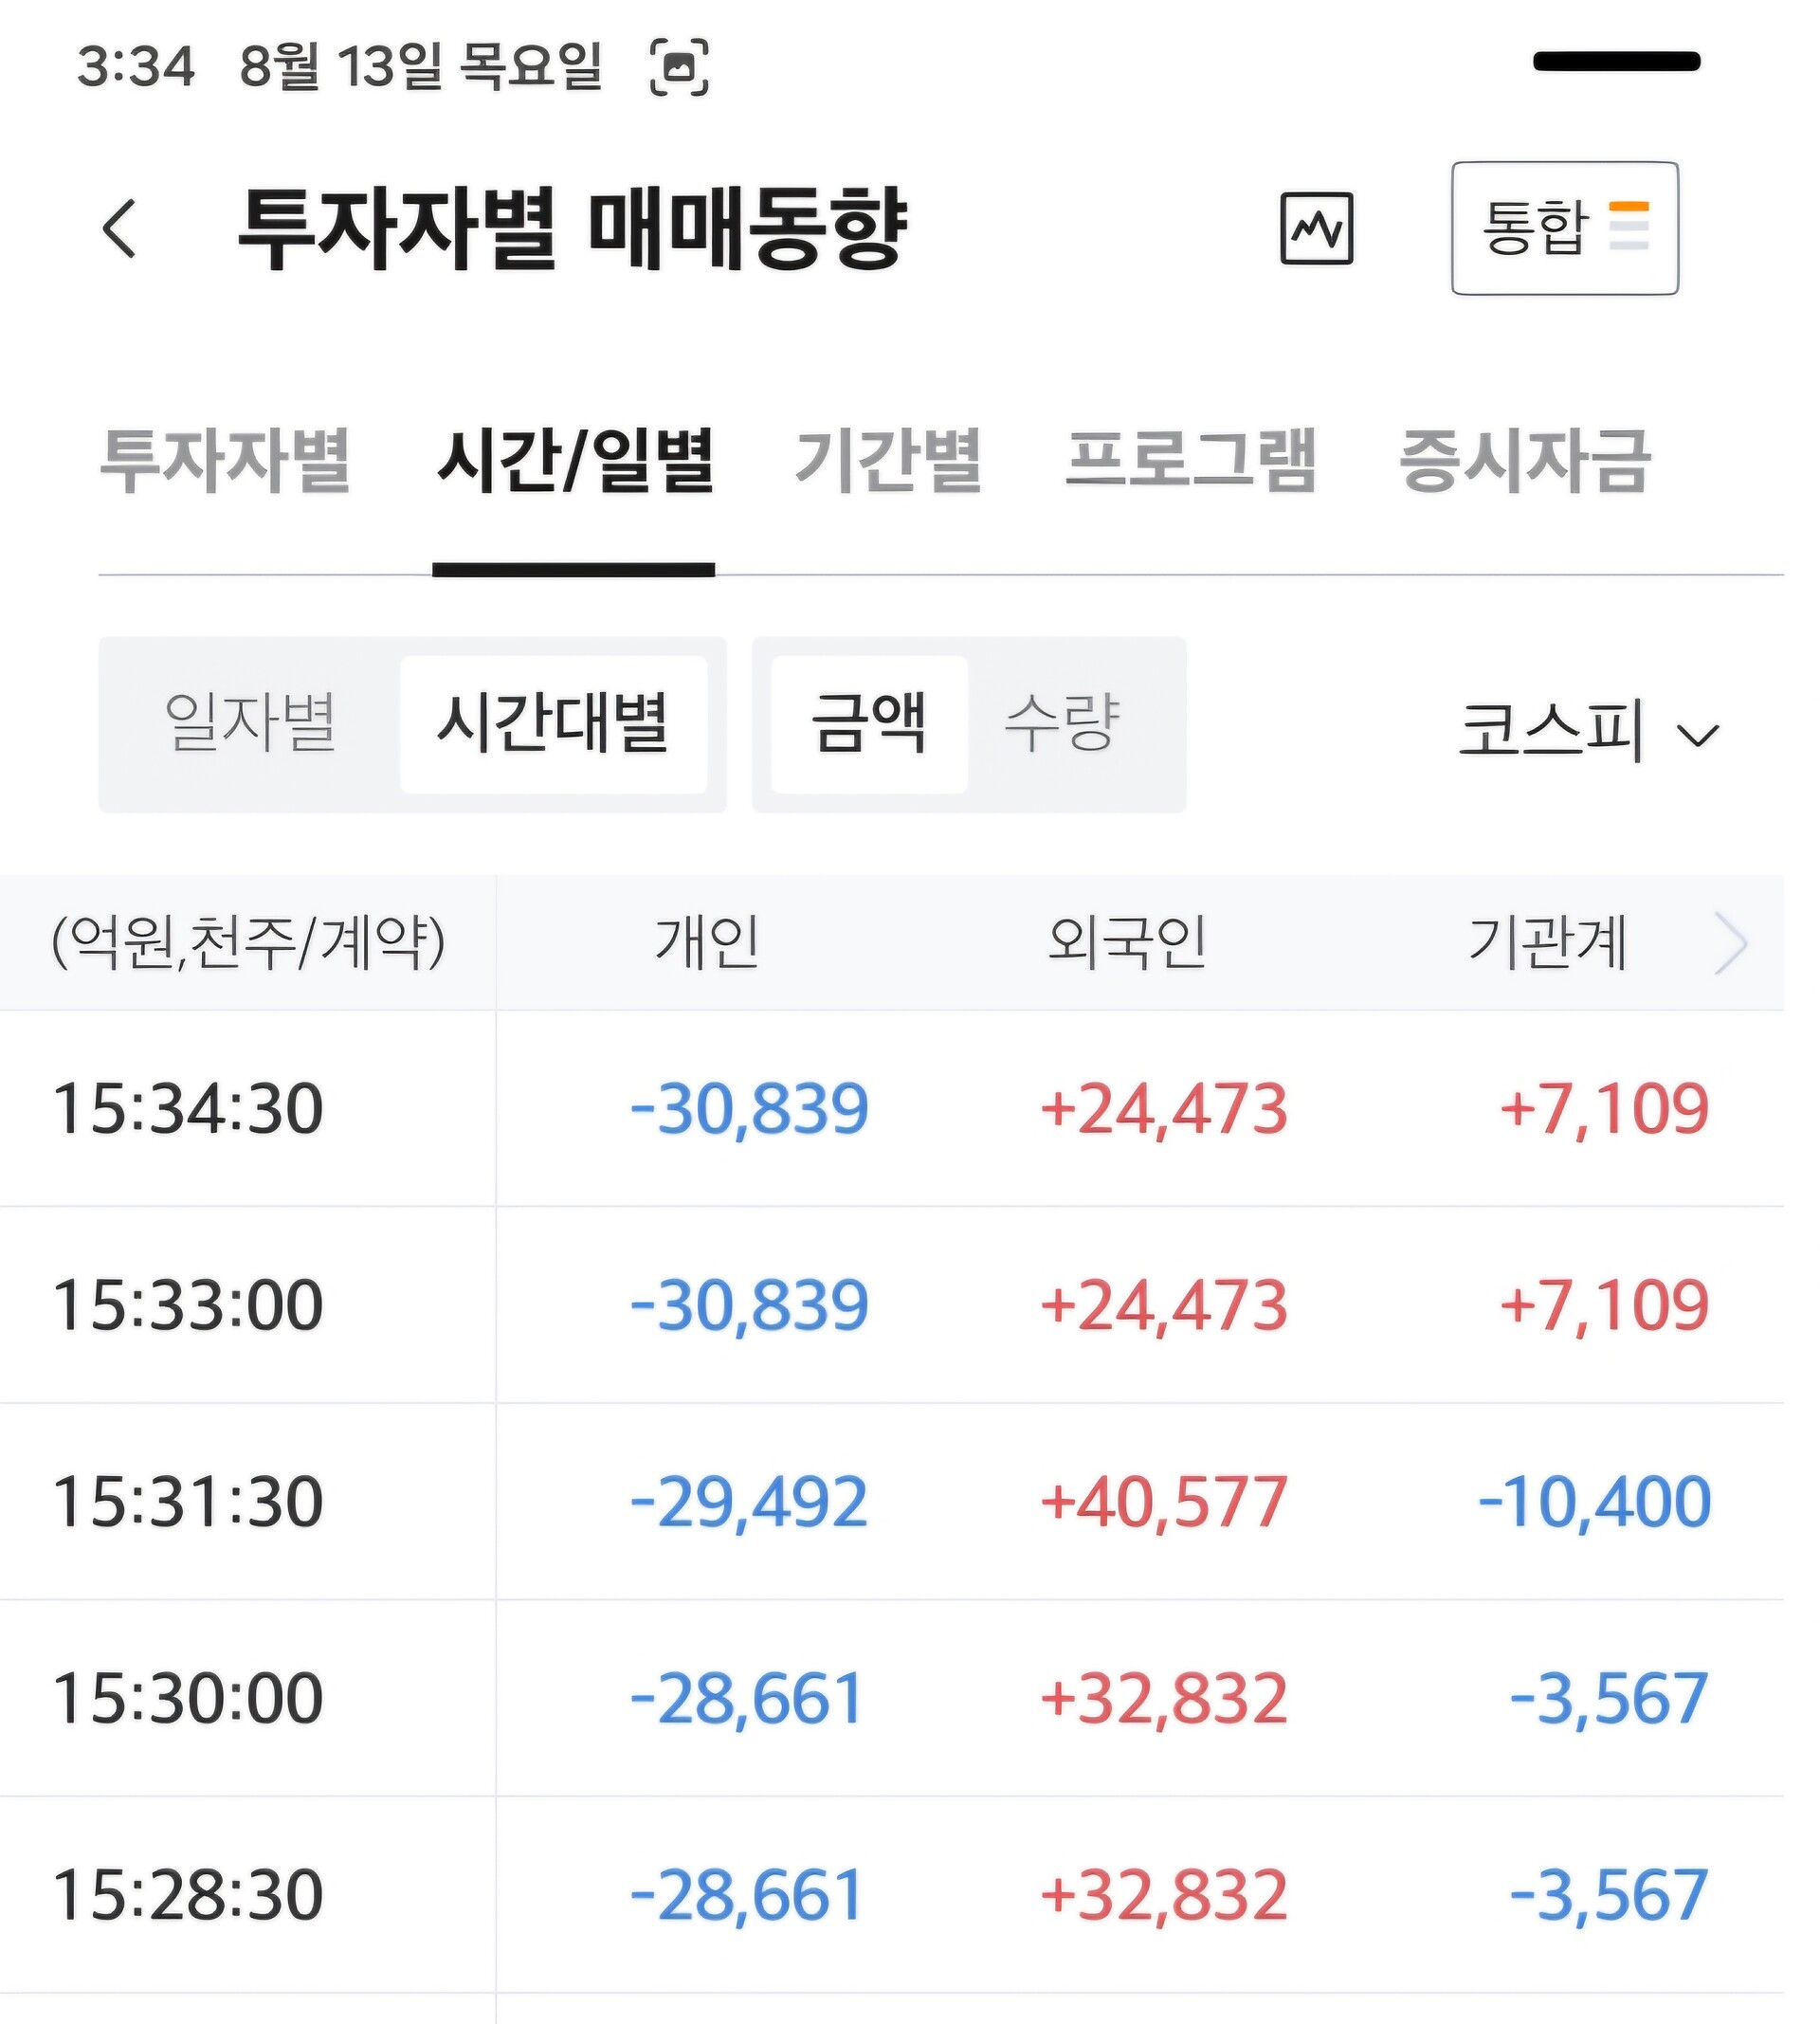Switch to 투자자별 tab
1820x2024 pixels.
click(226, 461)
